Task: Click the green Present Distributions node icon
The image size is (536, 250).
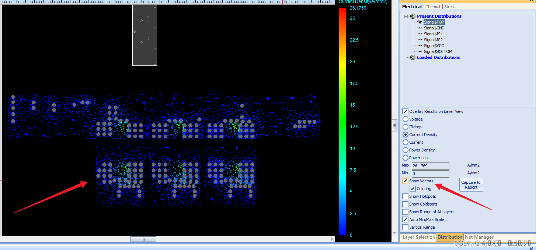Action: pos(413,16)
